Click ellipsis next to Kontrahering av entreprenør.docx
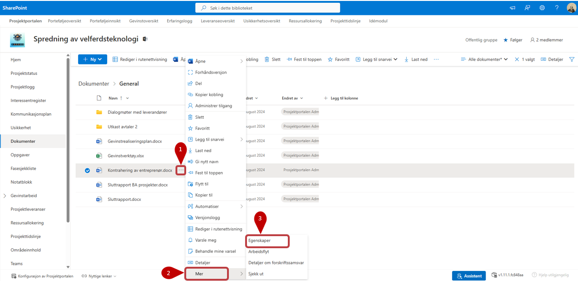This screenshot has width=578, height=283. point(181,170)
